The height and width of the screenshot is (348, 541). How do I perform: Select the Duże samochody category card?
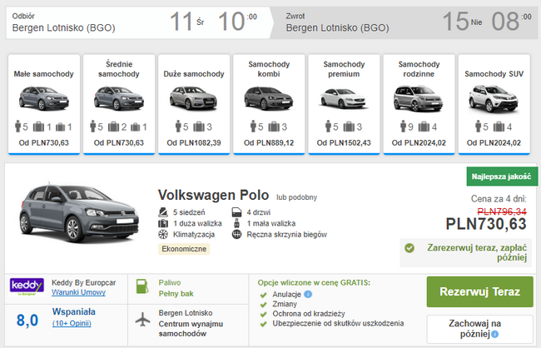(x=194, y=104)
